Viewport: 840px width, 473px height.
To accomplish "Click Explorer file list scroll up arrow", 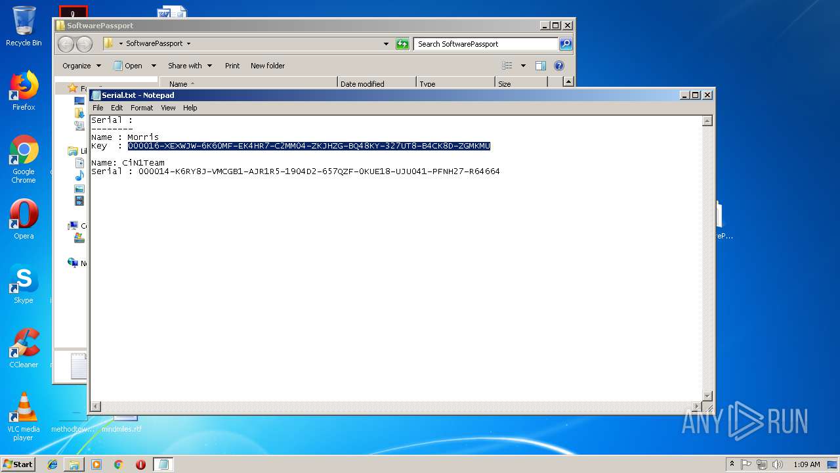I will click(x=568, y=82).
